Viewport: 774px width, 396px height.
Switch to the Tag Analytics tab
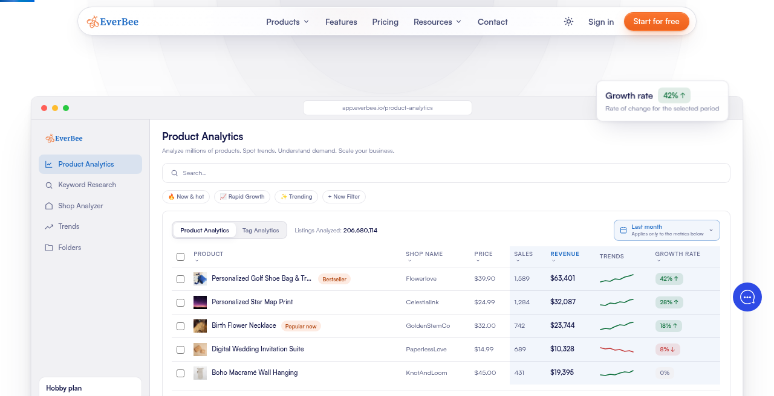coord(261,230)
